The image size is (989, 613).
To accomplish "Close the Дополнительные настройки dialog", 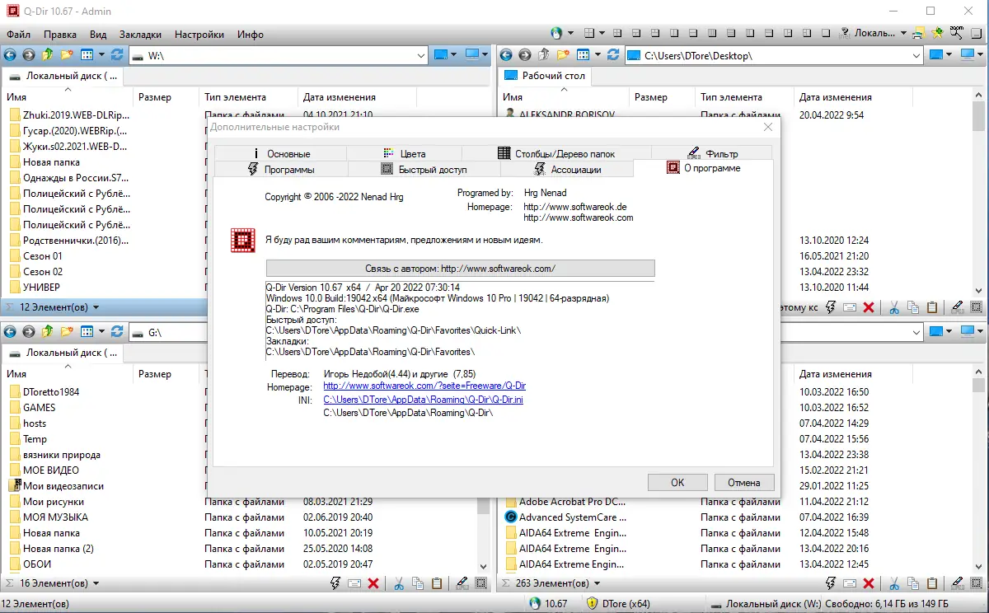I will pos(768,127).
